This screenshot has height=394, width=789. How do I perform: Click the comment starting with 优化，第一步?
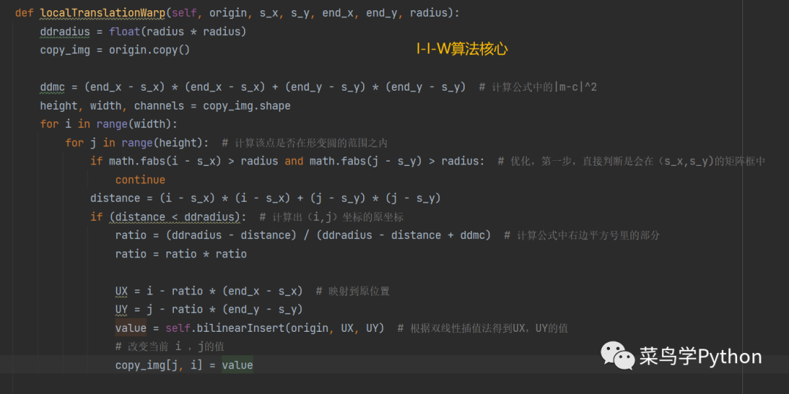631,161
